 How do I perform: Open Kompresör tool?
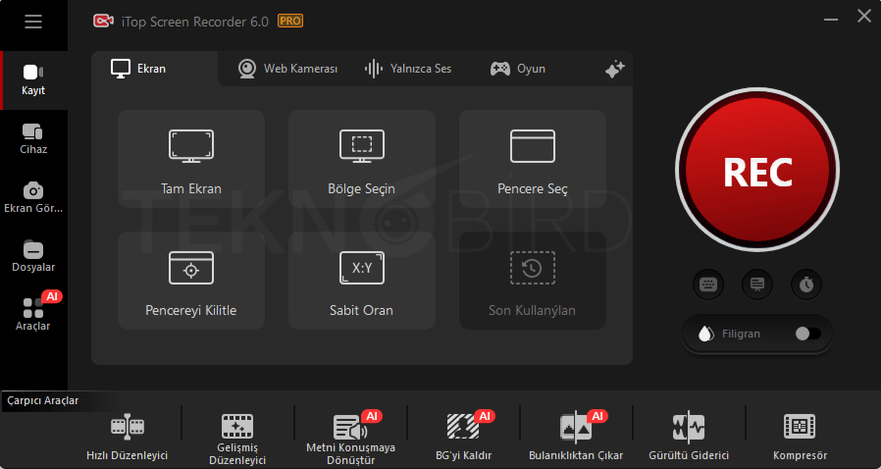click(x=801, y=437)
